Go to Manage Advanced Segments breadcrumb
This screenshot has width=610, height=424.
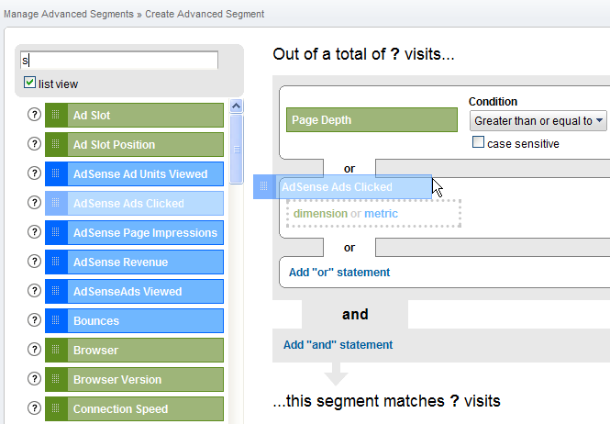(69, 14)
